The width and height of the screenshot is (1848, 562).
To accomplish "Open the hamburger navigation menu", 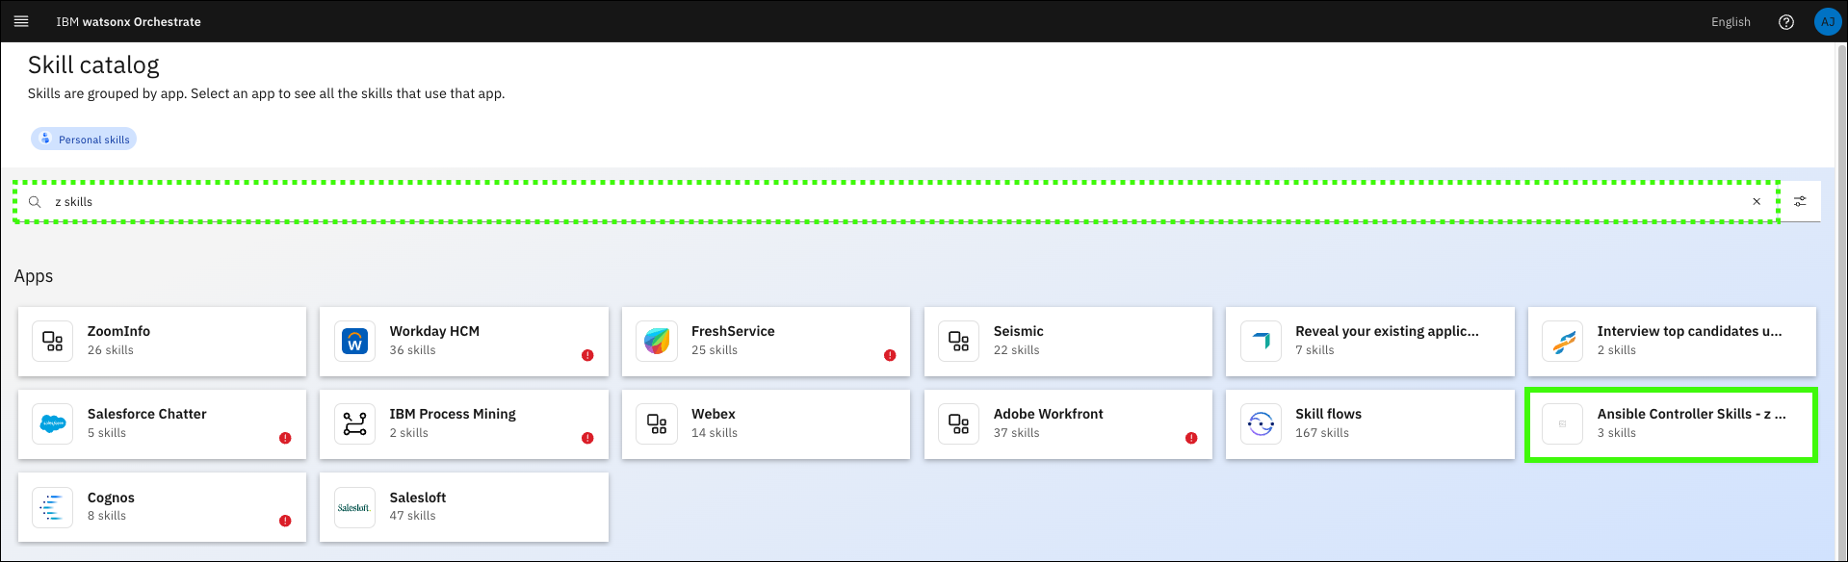I will (21, 21).
